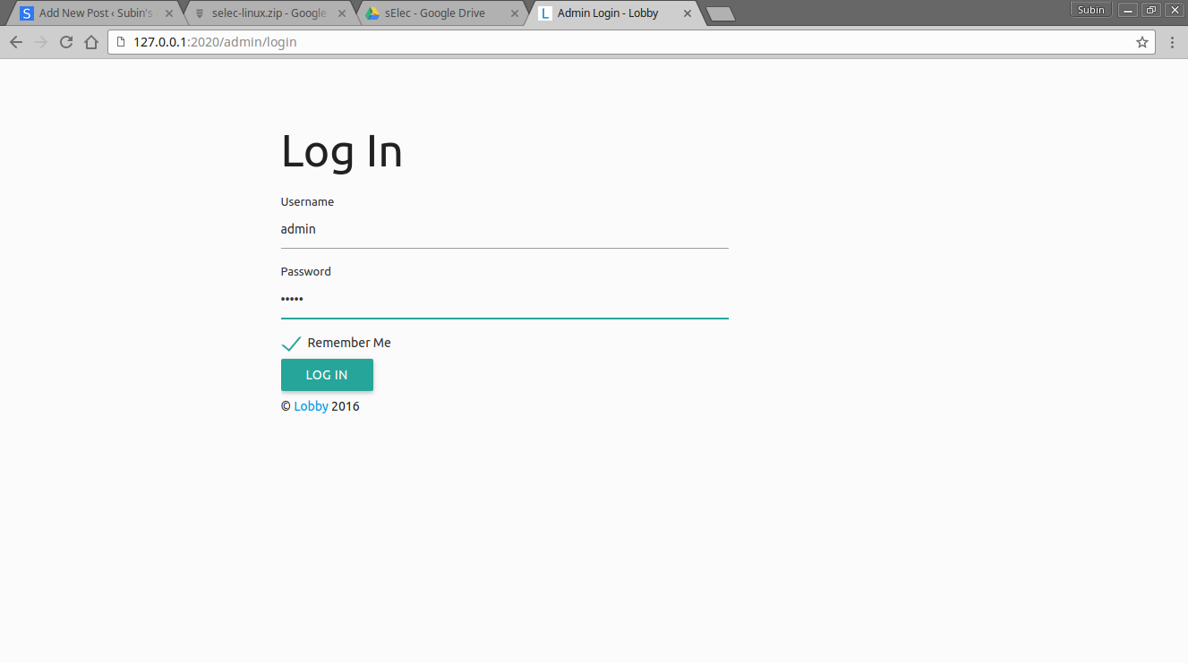Click the browser forward arrow
Viewport: 1188px width, 663px height.
click(x=40, y=42)
